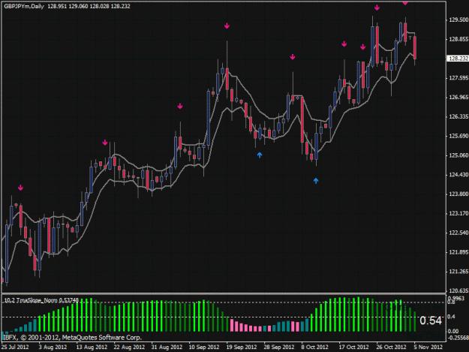
Task: Click the 123.800 price axis label
Action: click(458, 194)
